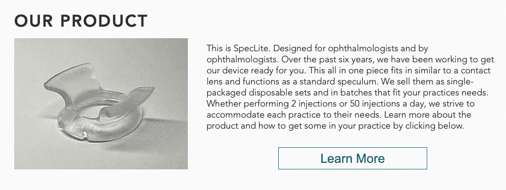
Task: Click the last line ending 'clicking below'
Action: [x=335, y=126]
